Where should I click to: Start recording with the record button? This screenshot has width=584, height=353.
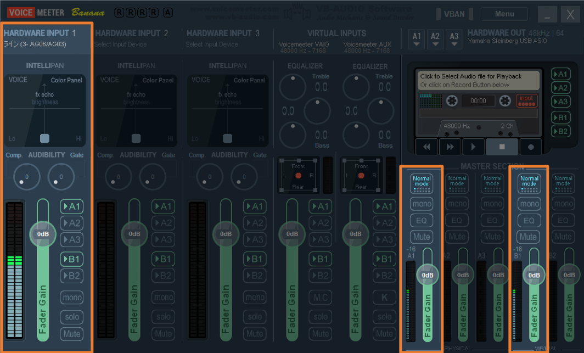click(x=531, y=147)
